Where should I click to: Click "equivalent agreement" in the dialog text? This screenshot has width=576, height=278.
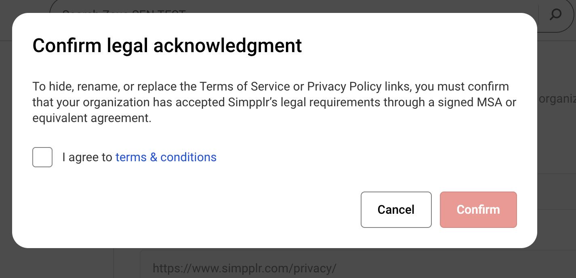pos(92,118)
